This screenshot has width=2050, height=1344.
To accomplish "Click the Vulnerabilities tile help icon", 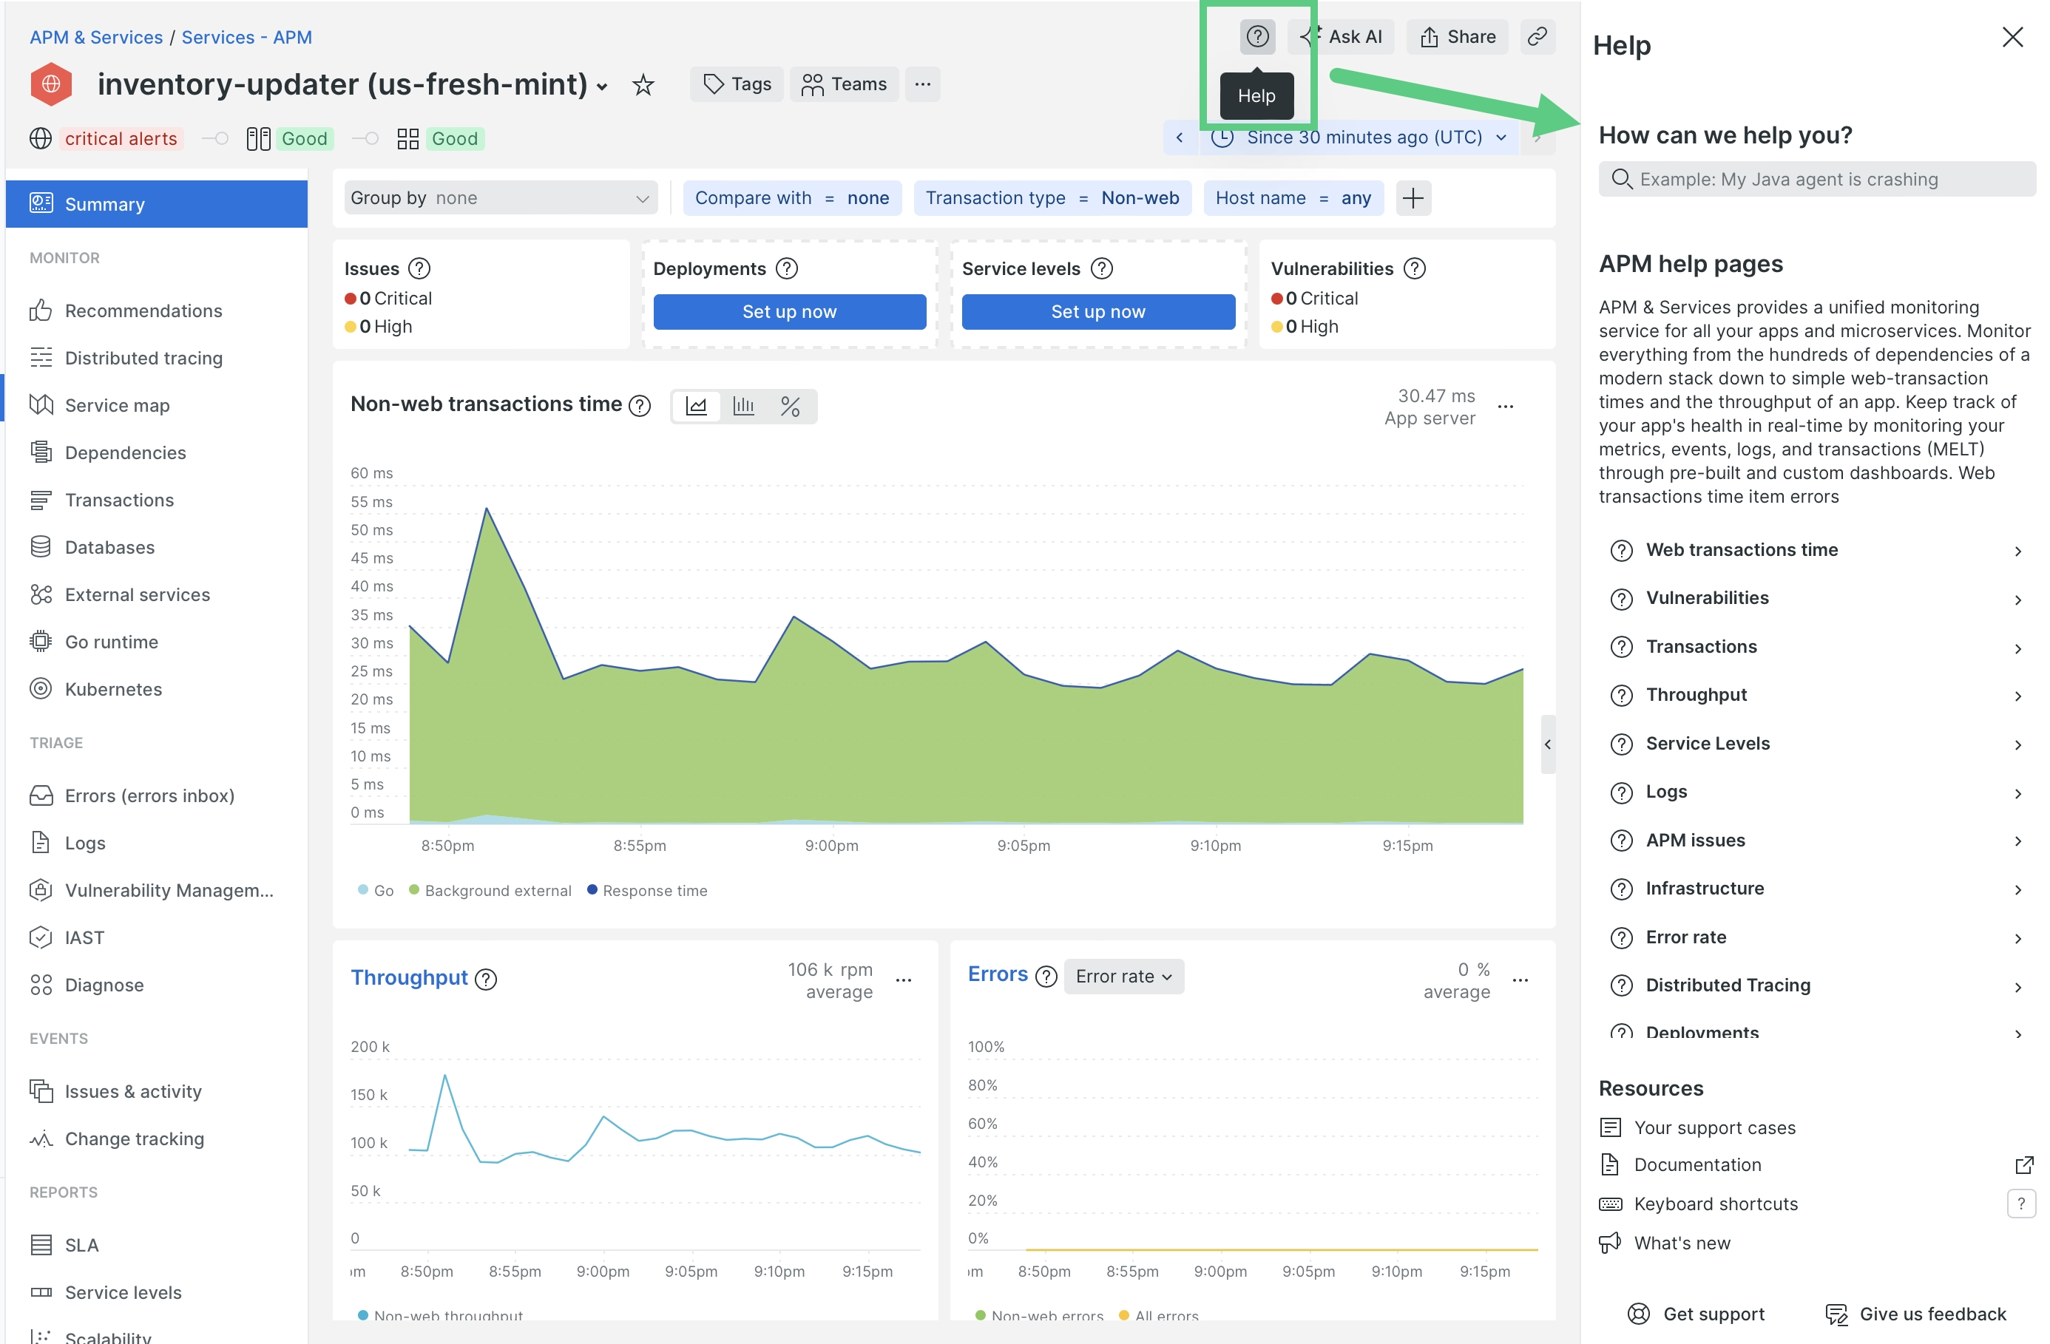I will coord(1414,268).
